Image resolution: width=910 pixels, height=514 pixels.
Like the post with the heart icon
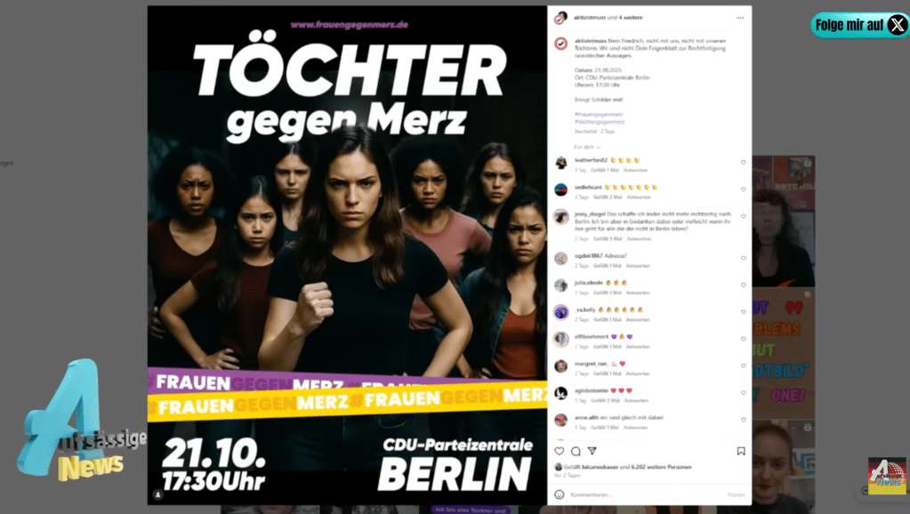[559, 451]
